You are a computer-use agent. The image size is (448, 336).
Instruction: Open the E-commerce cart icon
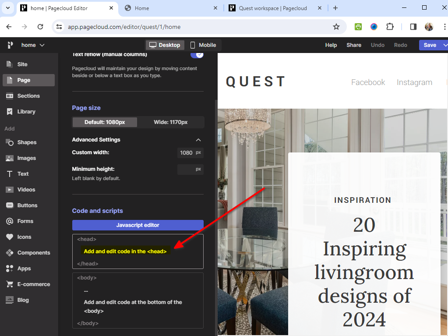click(10, 284)
